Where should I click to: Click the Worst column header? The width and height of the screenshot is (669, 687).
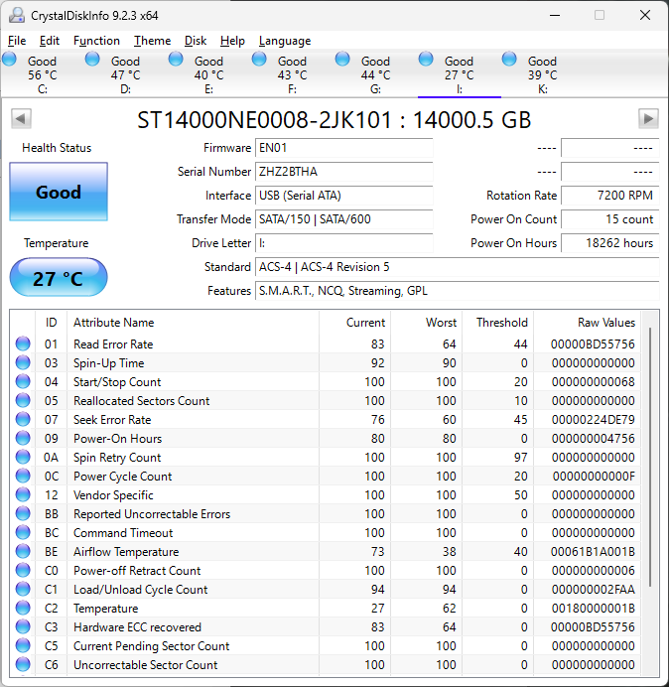(426, 323)
